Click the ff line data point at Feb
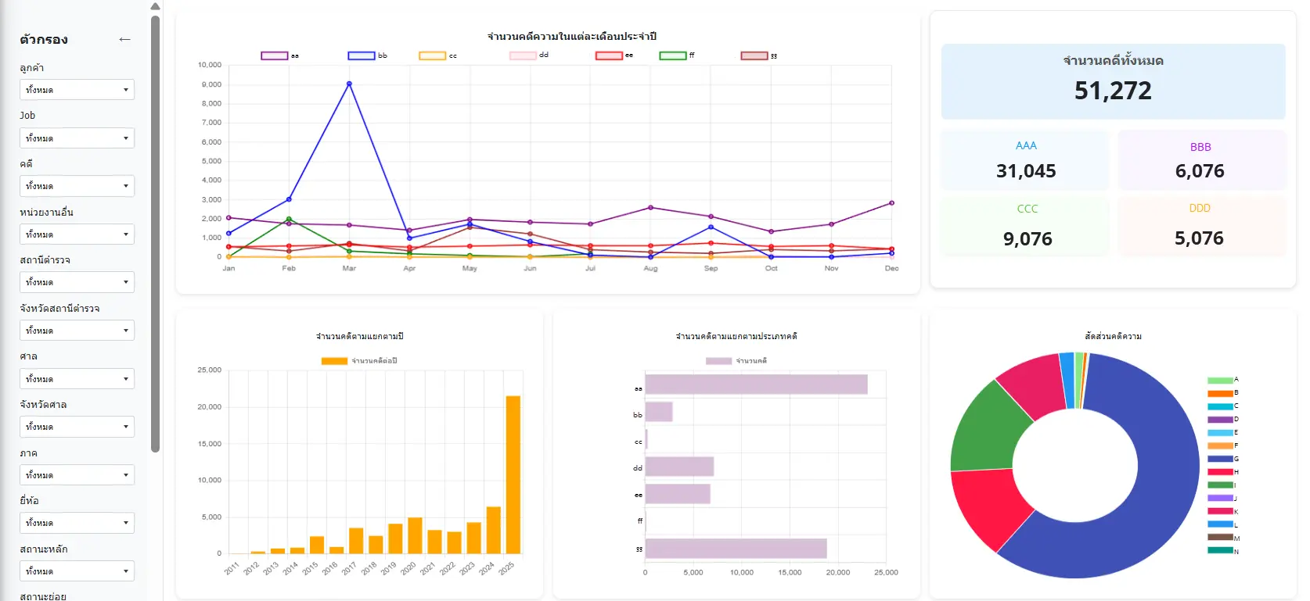The image size is (1310, 601). pos(289,219)
